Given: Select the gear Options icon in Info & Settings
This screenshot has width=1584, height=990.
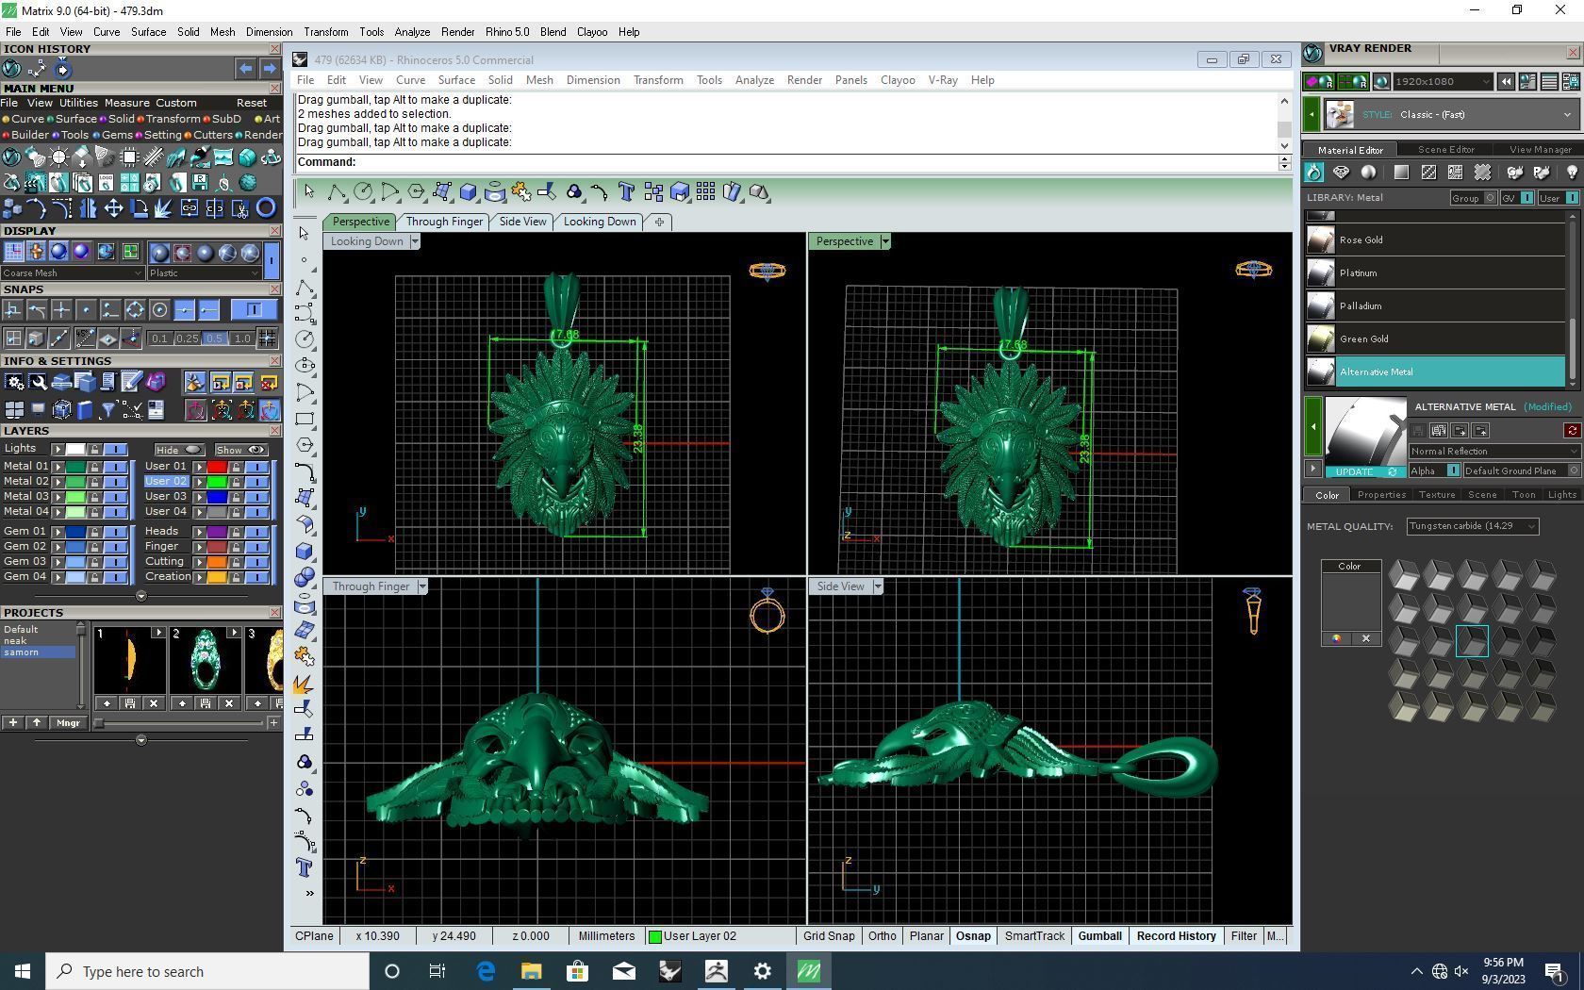Looking at the screenshot, I should tap(14, 382).
